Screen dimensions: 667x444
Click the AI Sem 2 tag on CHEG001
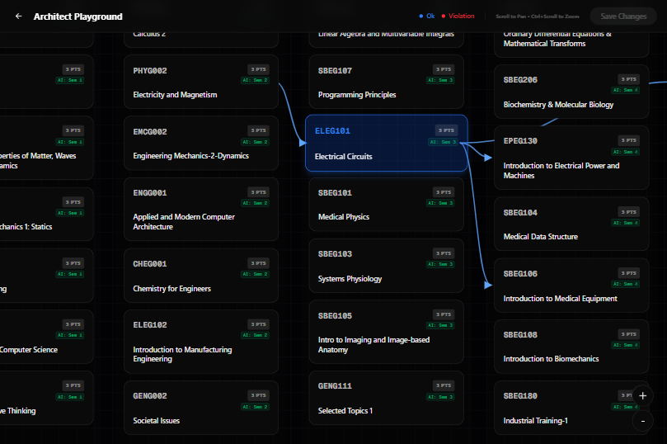tap(256, 274)
